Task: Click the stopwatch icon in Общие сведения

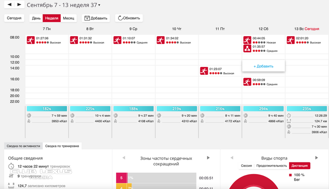Action: click(11, 166)
